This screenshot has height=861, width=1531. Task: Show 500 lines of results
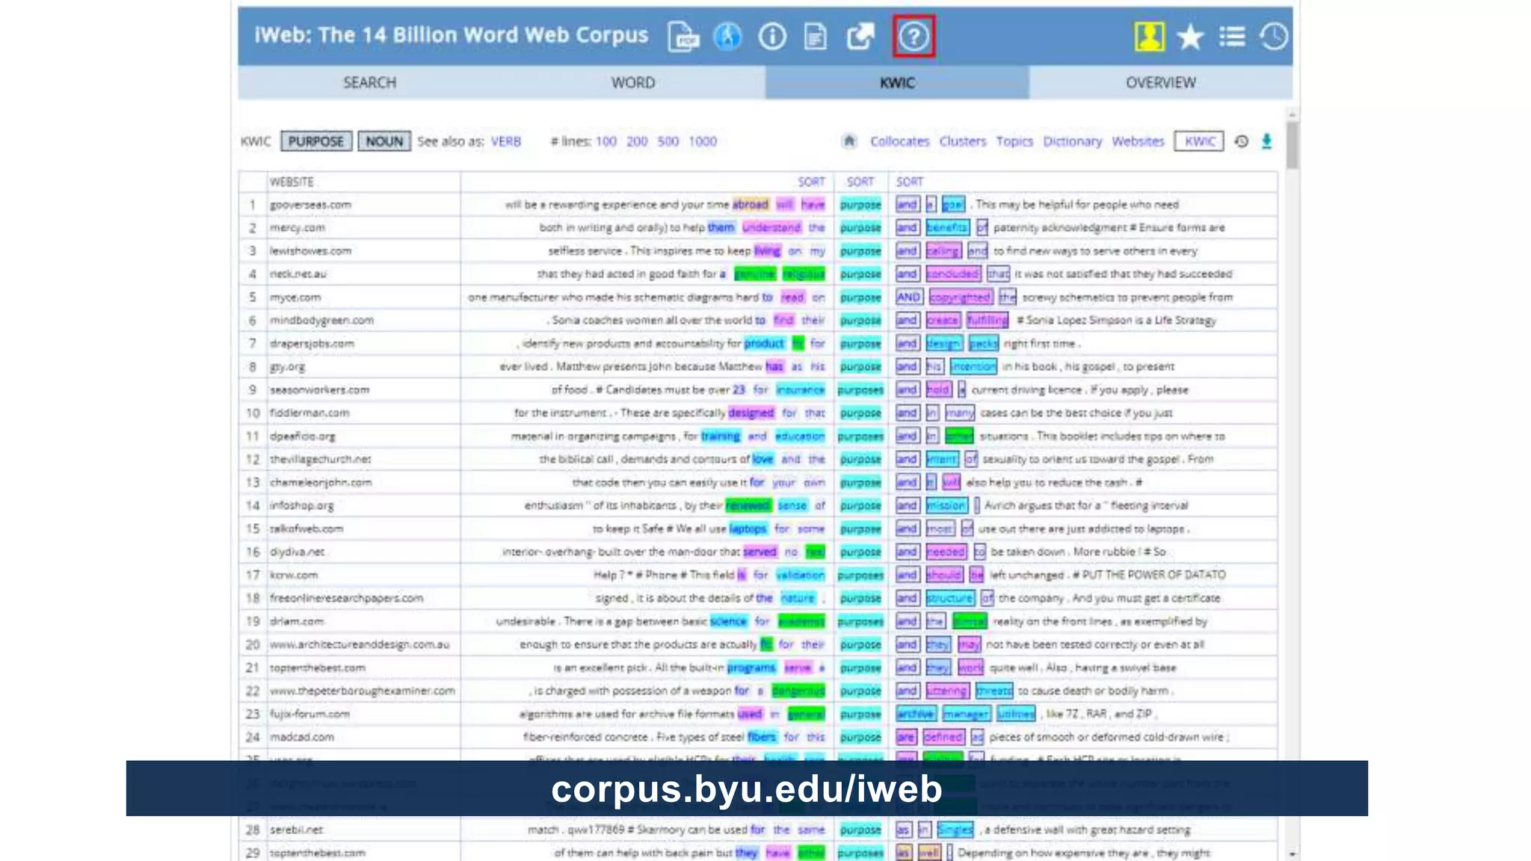tap(668, 141)
